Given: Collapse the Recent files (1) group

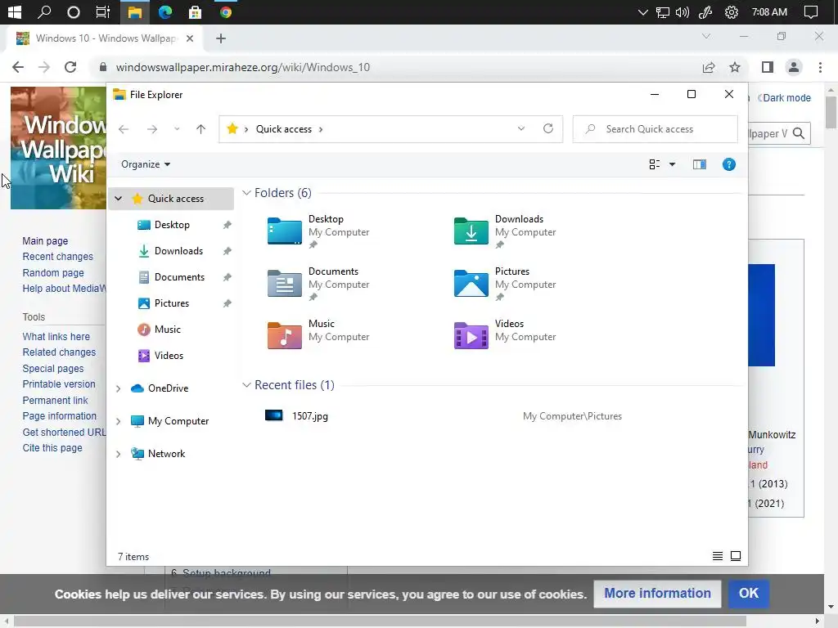Looking at the screenshot, I should pos(246,385).
